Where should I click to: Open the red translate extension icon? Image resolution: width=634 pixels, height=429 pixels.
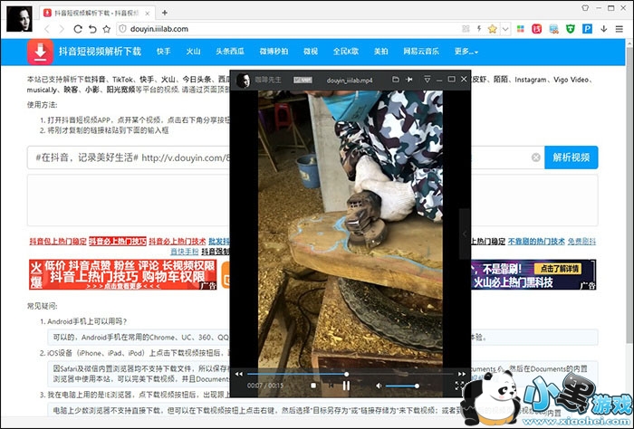click(536, 29)
